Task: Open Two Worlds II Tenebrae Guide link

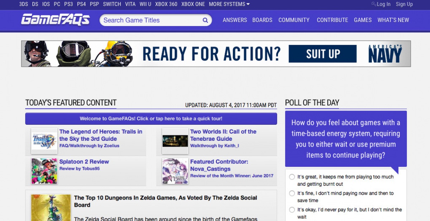Action: point(223,135)
